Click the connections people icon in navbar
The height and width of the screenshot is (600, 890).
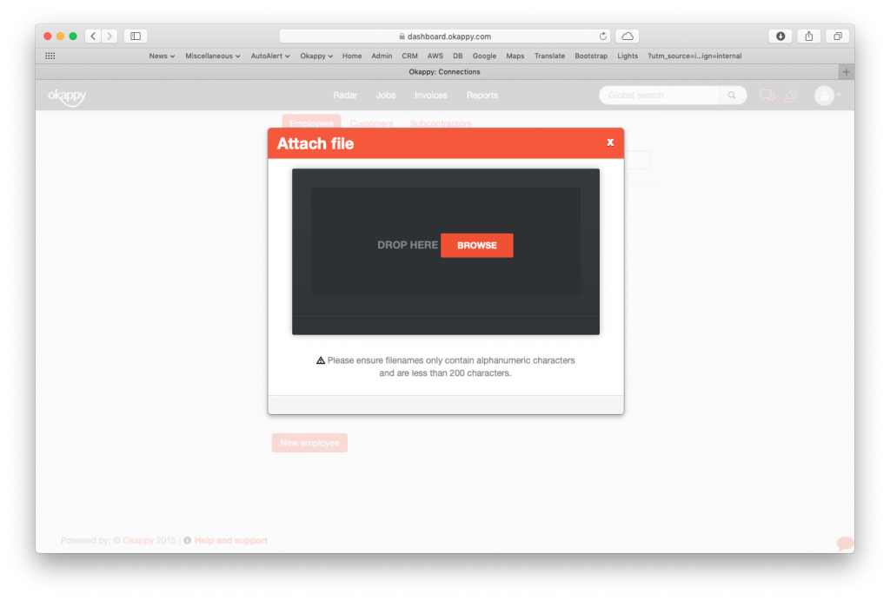(792, 95)
